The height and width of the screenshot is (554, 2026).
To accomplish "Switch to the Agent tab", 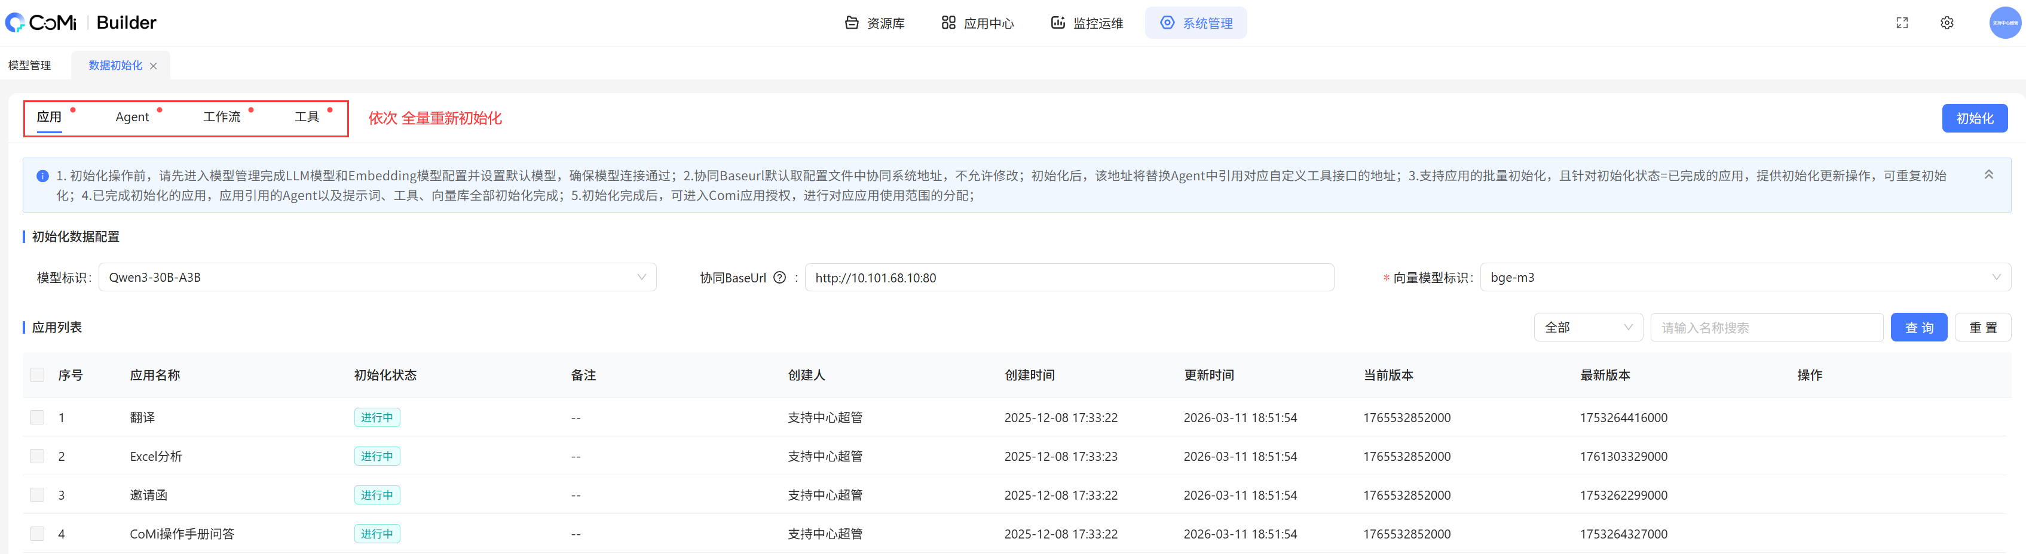I will [132, 117].
